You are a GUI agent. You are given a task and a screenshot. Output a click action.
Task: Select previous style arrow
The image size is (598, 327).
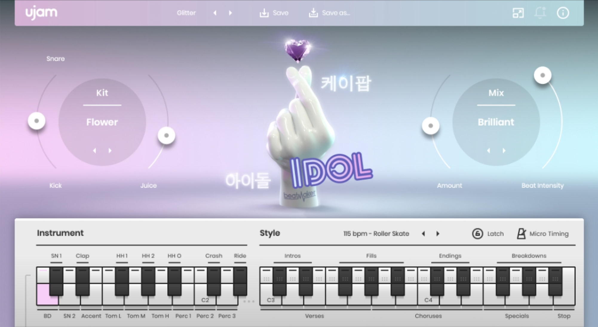click(x=423, y=234)
